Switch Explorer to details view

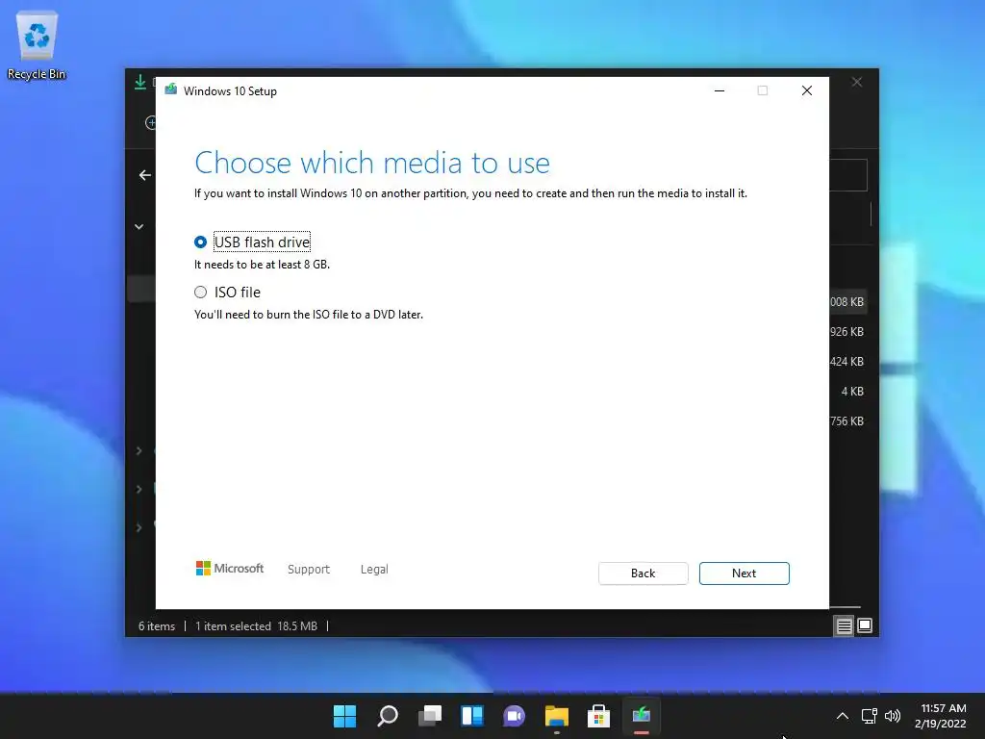point(845,625)
